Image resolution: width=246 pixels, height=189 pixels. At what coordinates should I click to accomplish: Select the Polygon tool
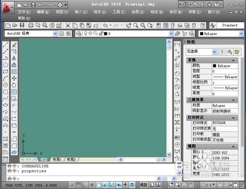point(5,65)
